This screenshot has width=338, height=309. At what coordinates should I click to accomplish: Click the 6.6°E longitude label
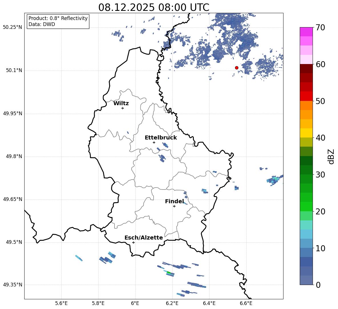246,303
